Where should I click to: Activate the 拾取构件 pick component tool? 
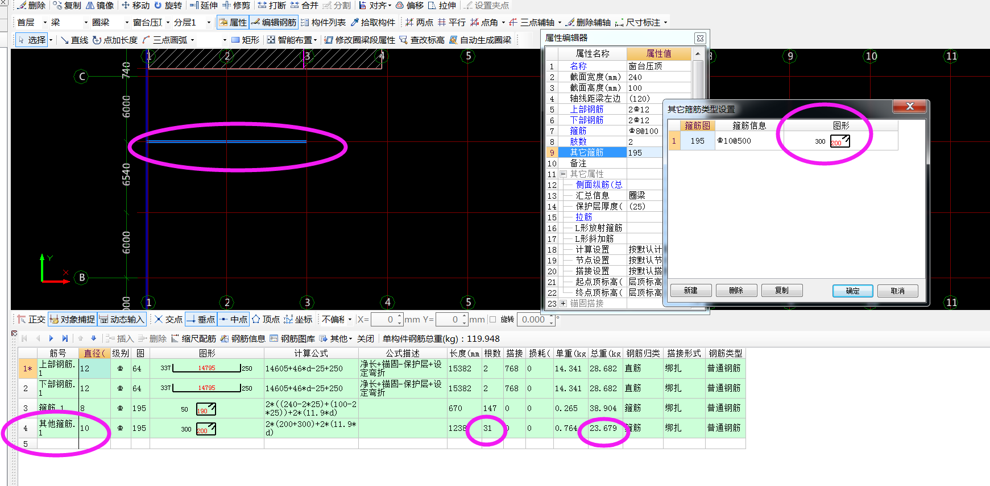[372, 22]
